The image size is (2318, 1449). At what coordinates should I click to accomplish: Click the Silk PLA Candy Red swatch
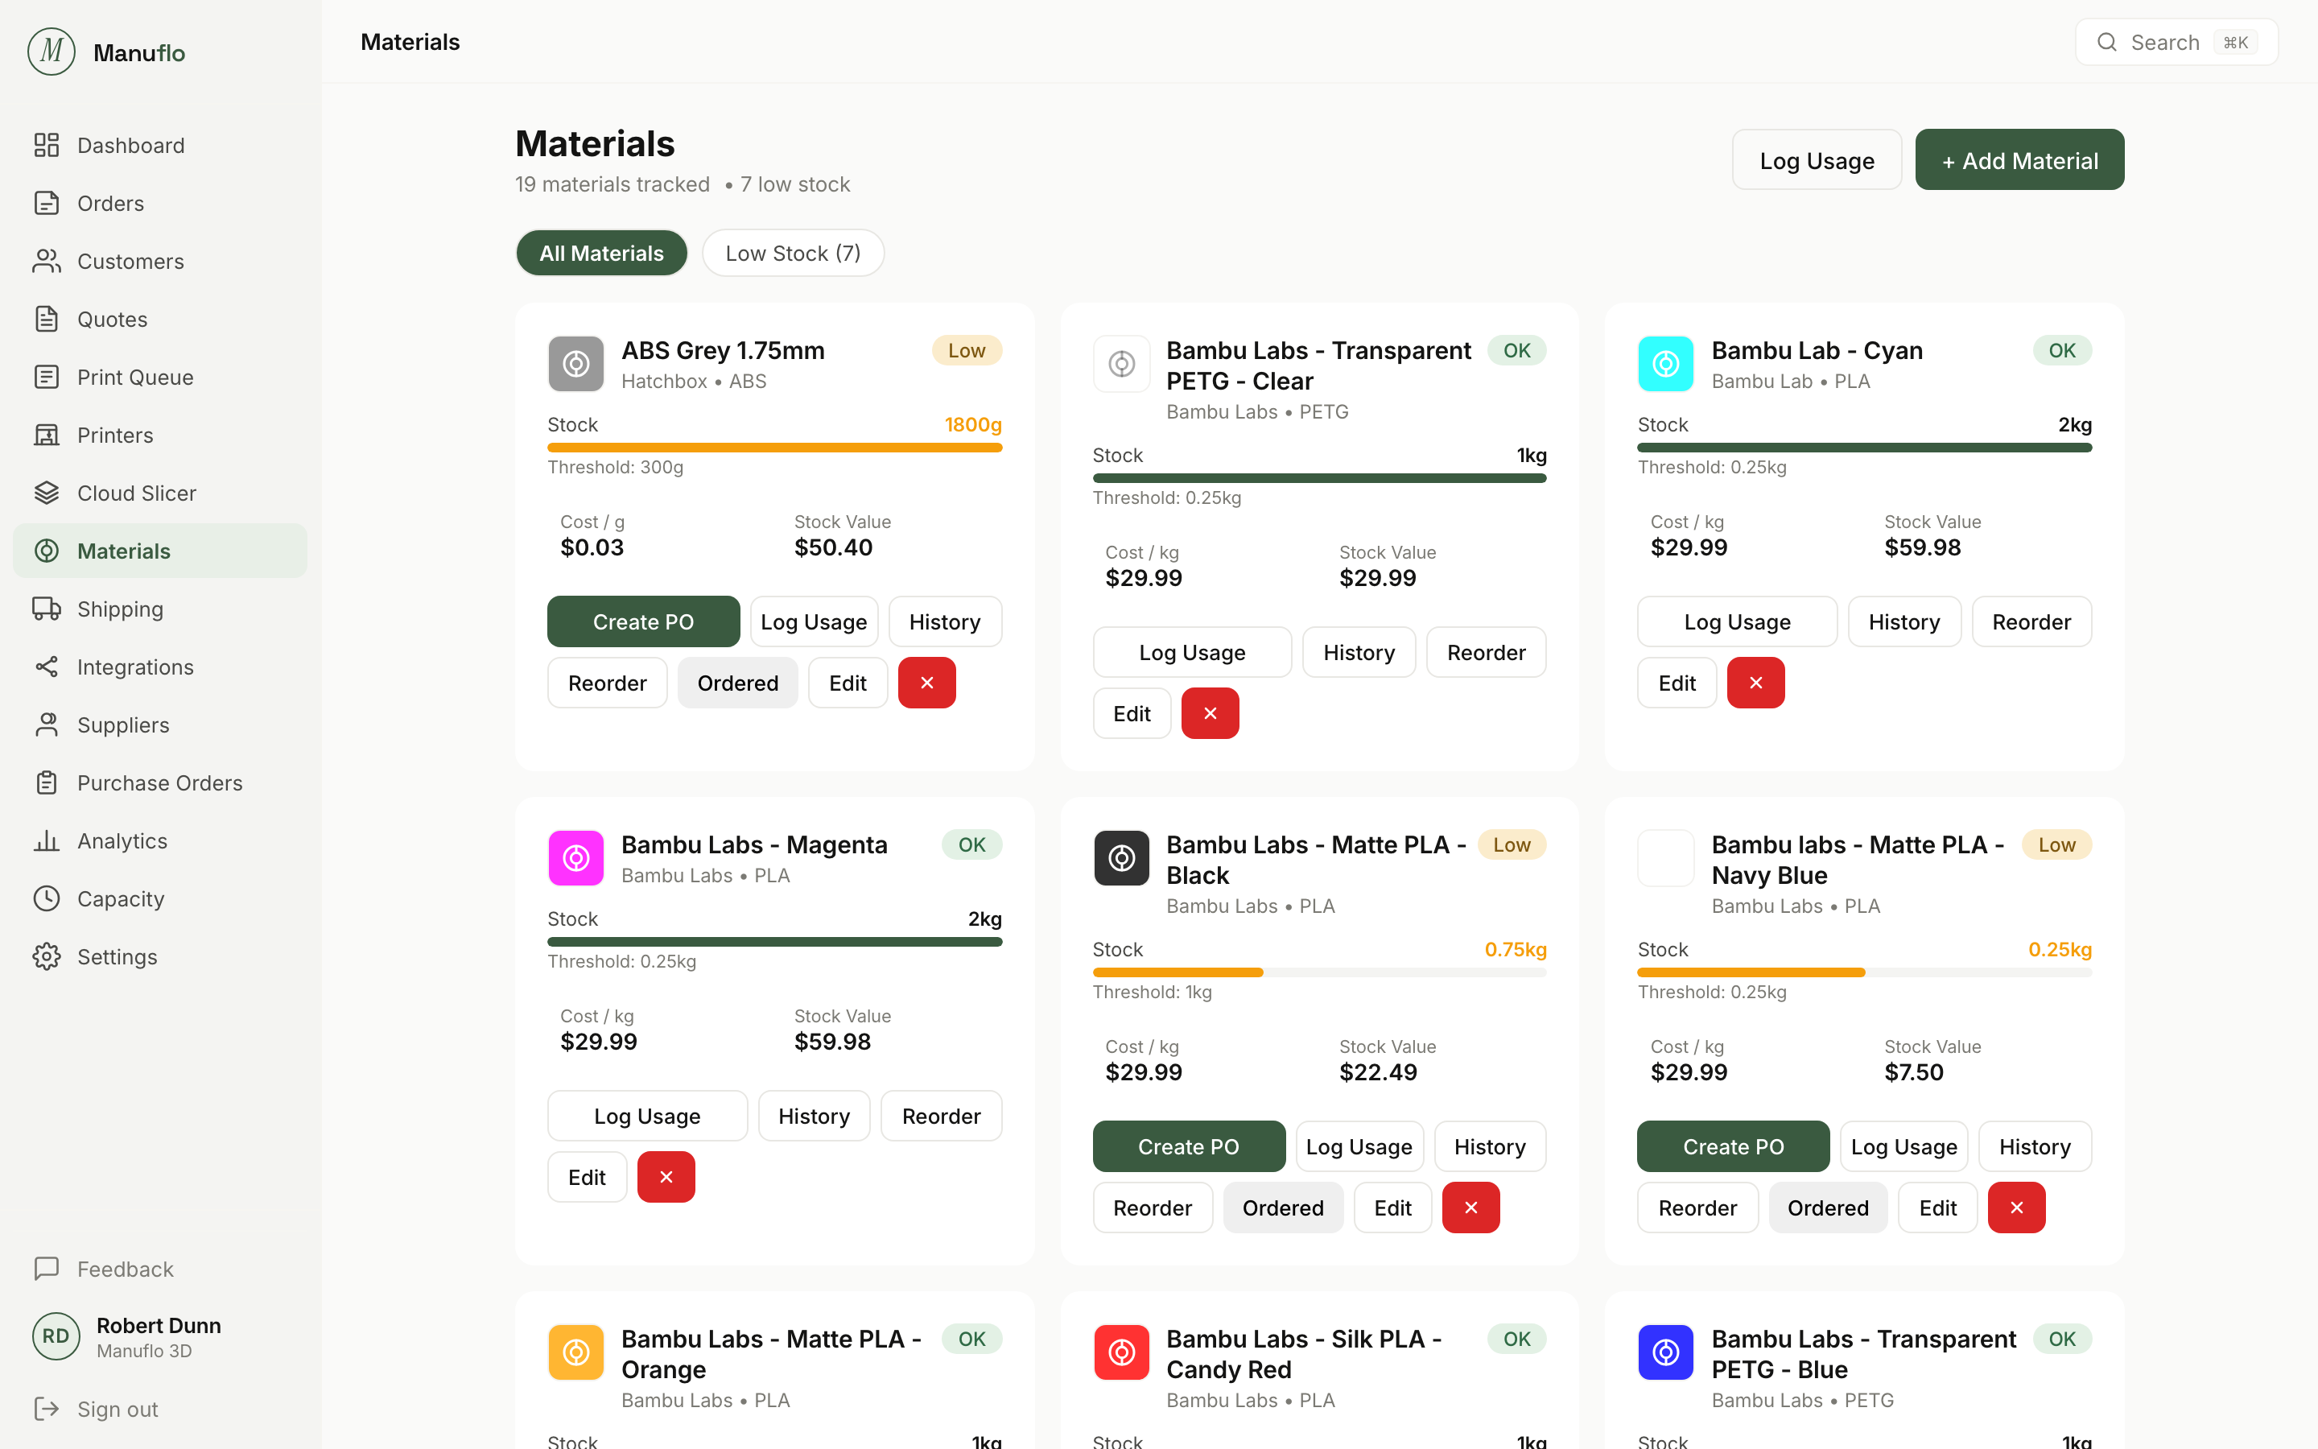[x=1122, y=1353]
